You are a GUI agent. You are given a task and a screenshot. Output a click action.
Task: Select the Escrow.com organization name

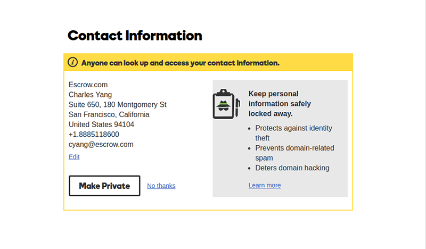(x=88, y=85)
